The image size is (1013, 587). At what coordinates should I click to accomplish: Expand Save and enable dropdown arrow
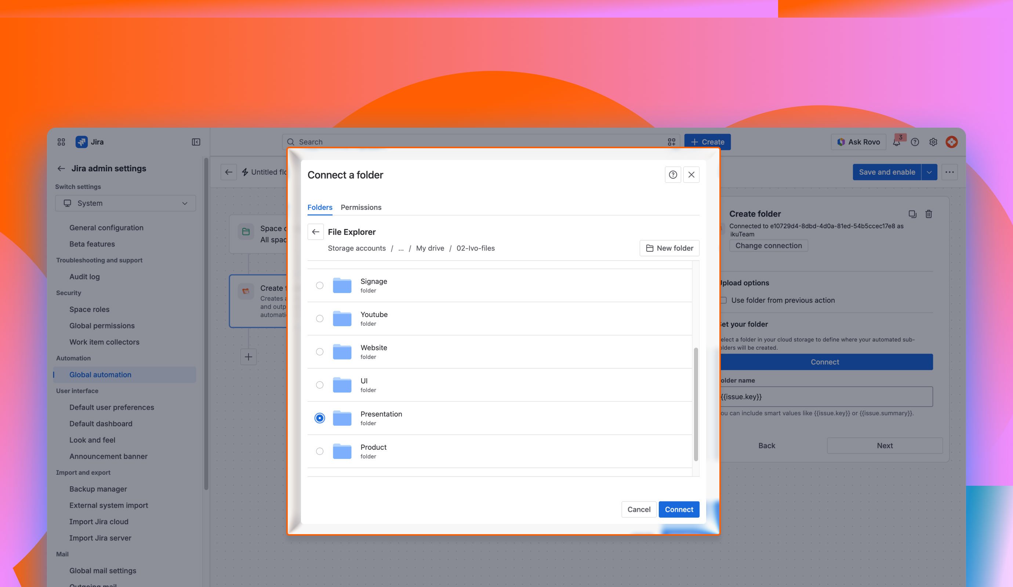point(929,172)
